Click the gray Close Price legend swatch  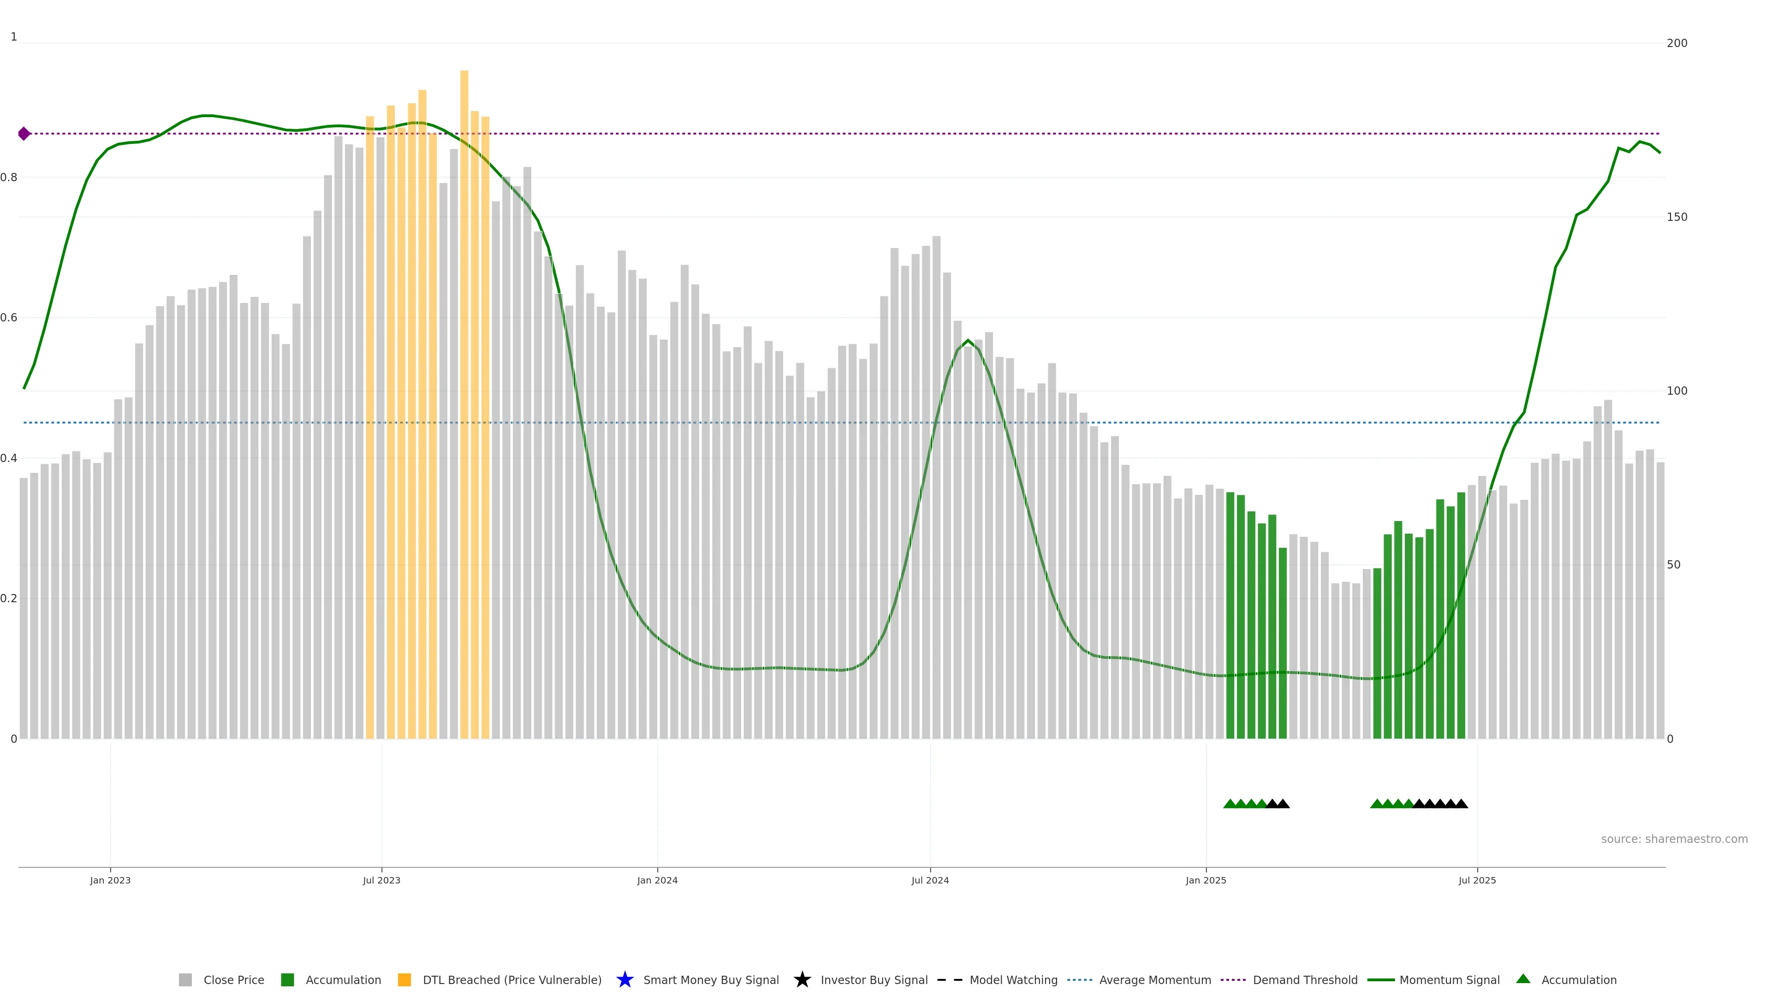pos(185,979)
